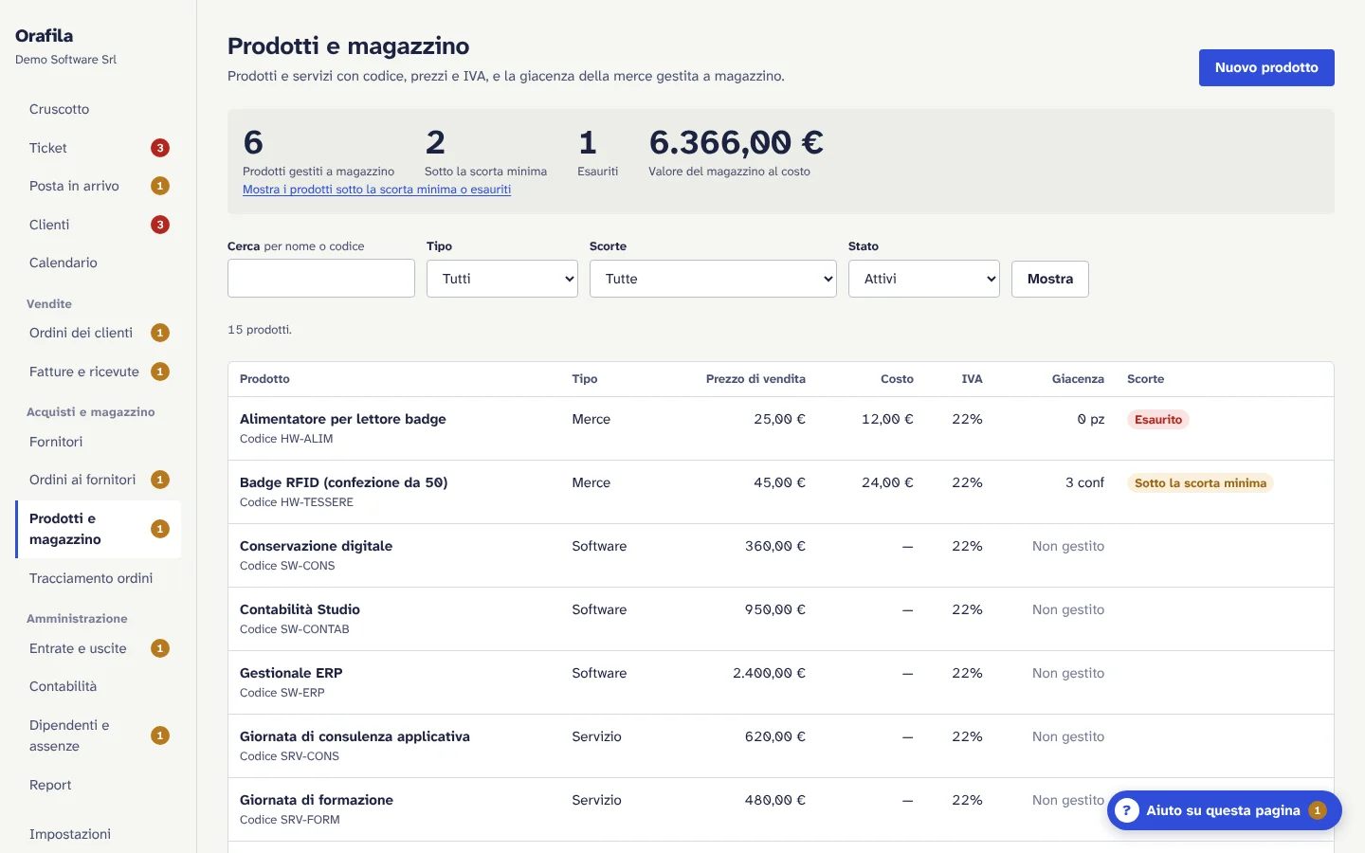Open Posta in arrivo in sidebar
The height and width of the screenshot is (853, 1365).
[99, 186]
